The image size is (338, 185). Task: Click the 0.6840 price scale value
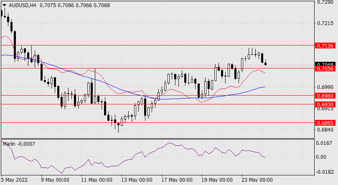coord(325,130)
